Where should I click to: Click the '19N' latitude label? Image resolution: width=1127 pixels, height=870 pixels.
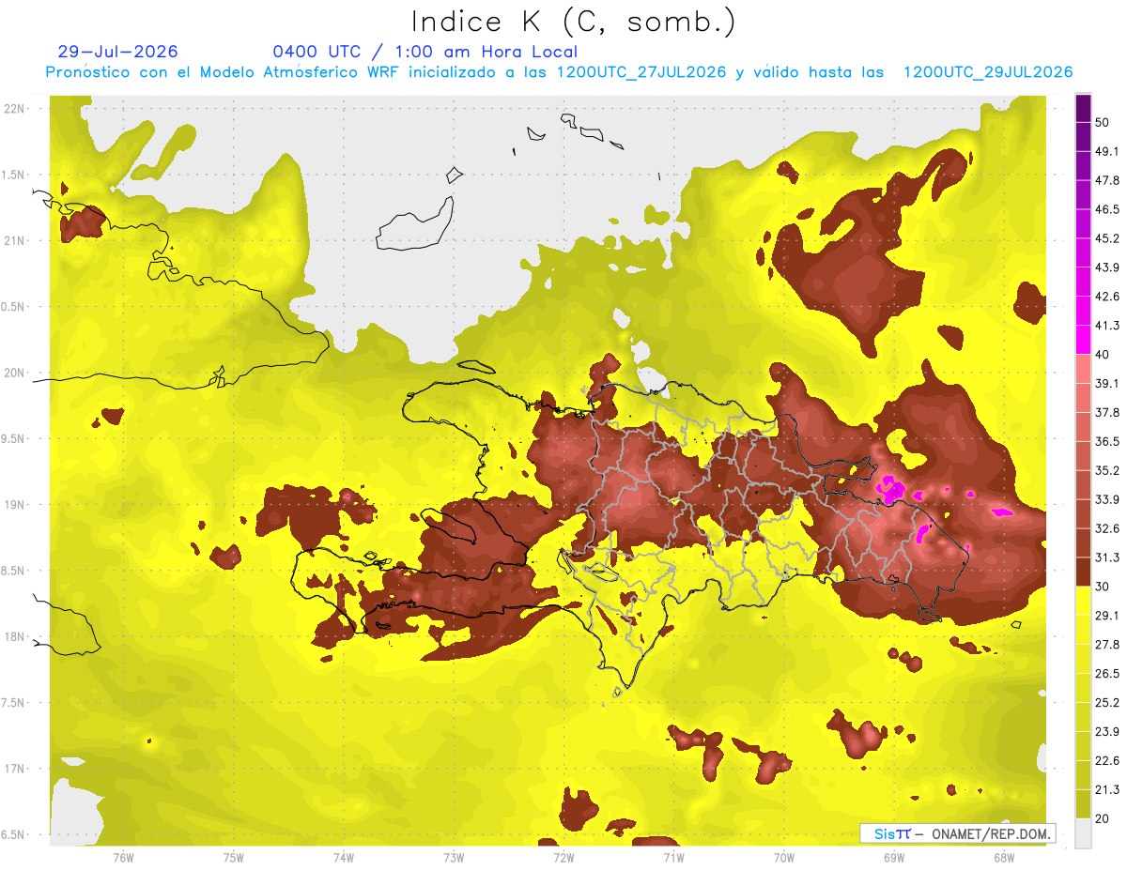14,505
